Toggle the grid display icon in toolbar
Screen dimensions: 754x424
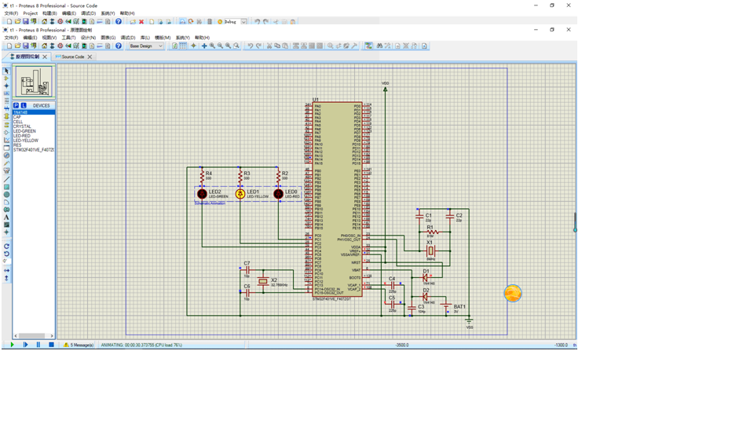183,46
